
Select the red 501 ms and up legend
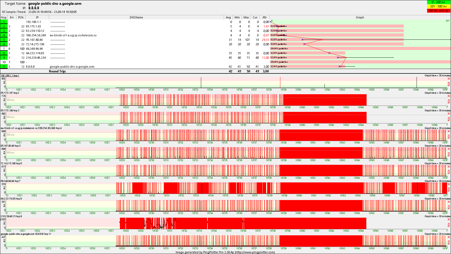coord(438,11)
